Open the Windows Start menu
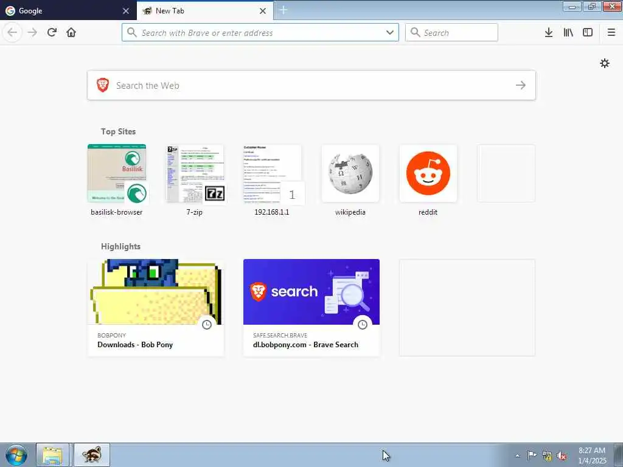The width and height of the screenshot is (623, 467). click(x=16, y=455)
